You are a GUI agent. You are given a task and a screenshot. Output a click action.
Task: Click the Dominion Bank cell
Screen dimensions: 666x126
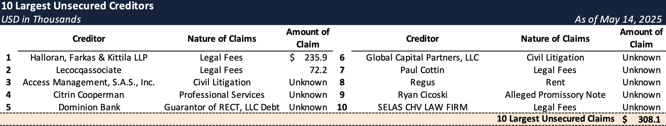89,107
